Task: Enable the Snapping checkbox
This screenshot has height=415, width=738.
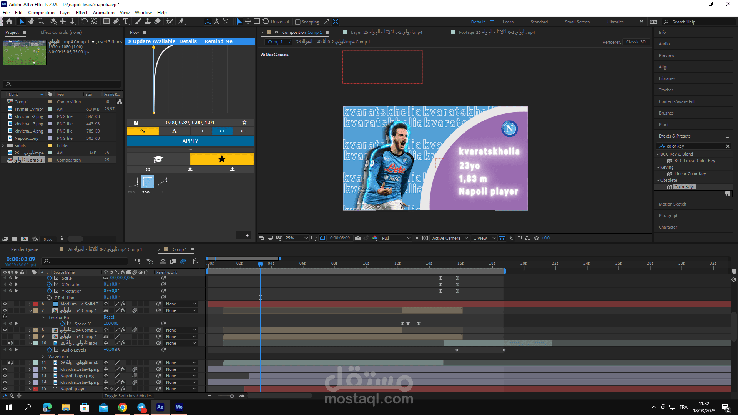Action: pyautogui.click(x=298, y=22)
